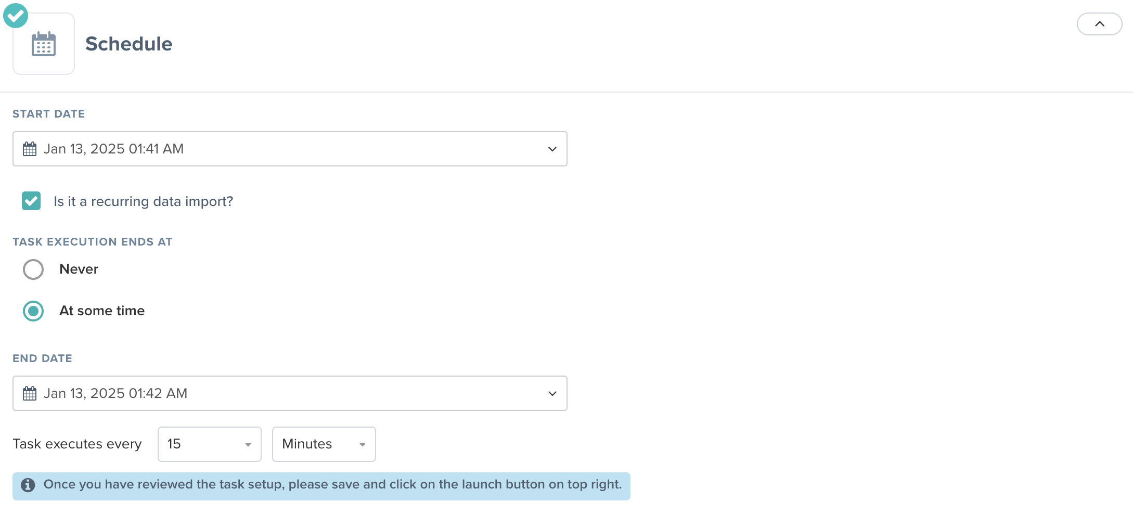Click the info icon in the blue banner
The image size is (1133, 515).
point(28,485)
